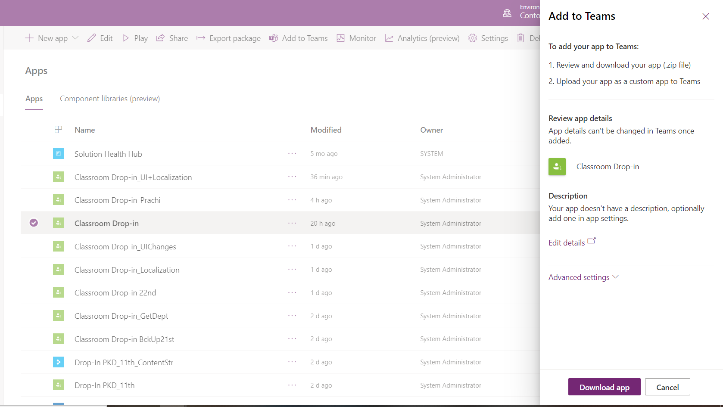Open more options for Drop-In PKD_11th_ContentStr
Viewport: 723px width, 407px height.
click(292, 362)
